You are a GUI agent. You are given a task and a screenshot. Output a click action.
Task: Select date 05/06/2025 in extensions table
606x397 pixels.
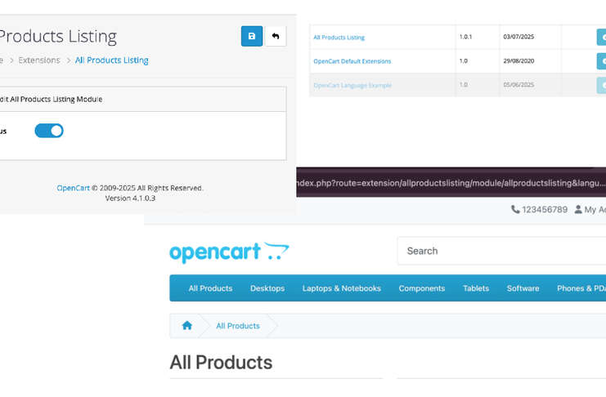click(x=518, y=85)
